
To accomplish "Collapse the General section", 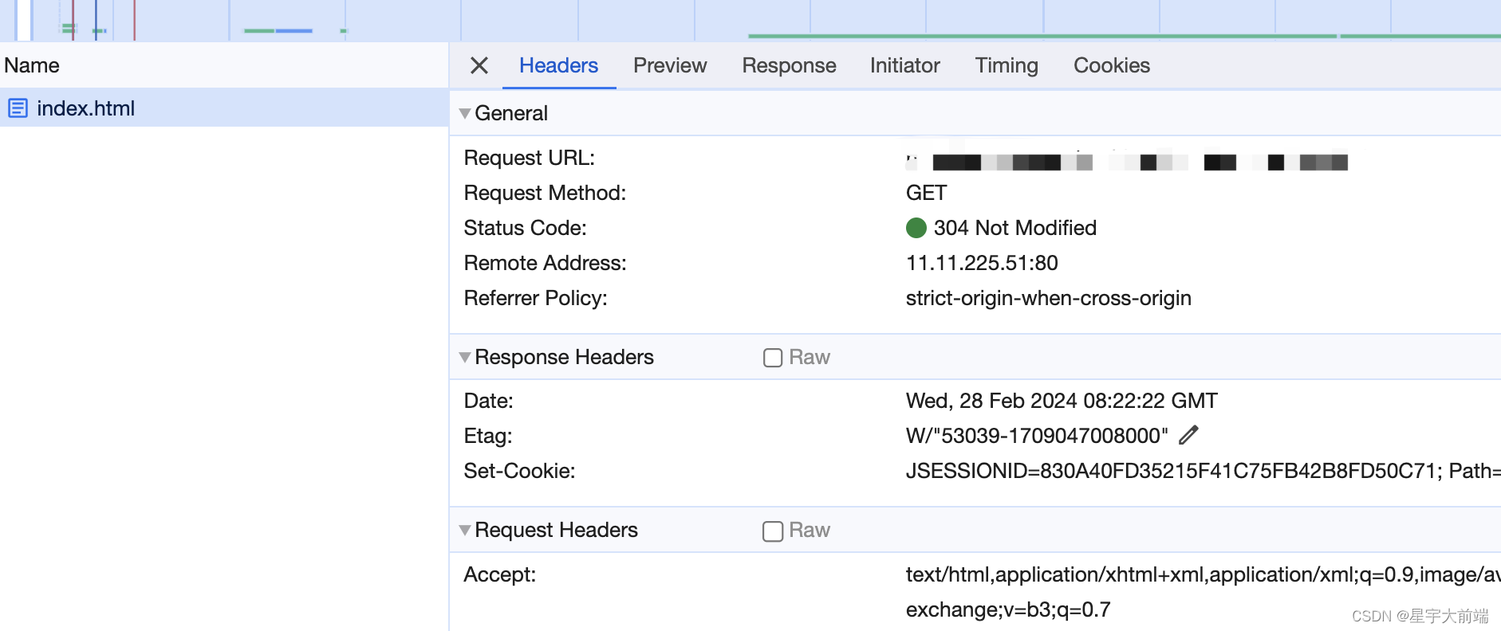I will pyautogui.click(x=465, y=113).
